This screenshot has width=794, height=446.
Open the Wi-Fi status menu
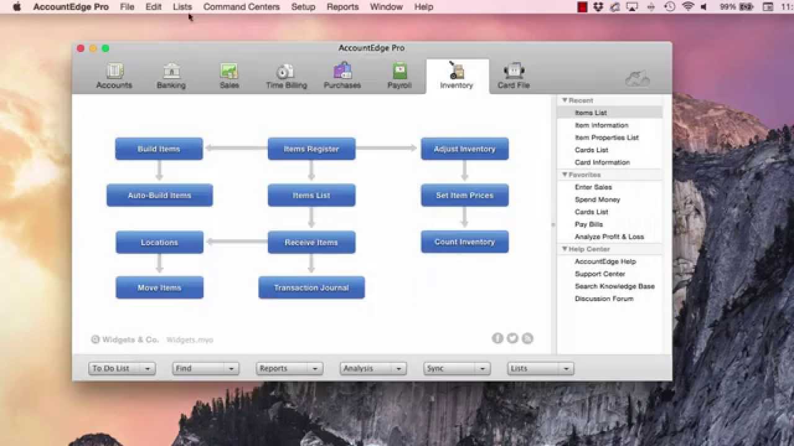pyautogui.click(x=687, y=7)
